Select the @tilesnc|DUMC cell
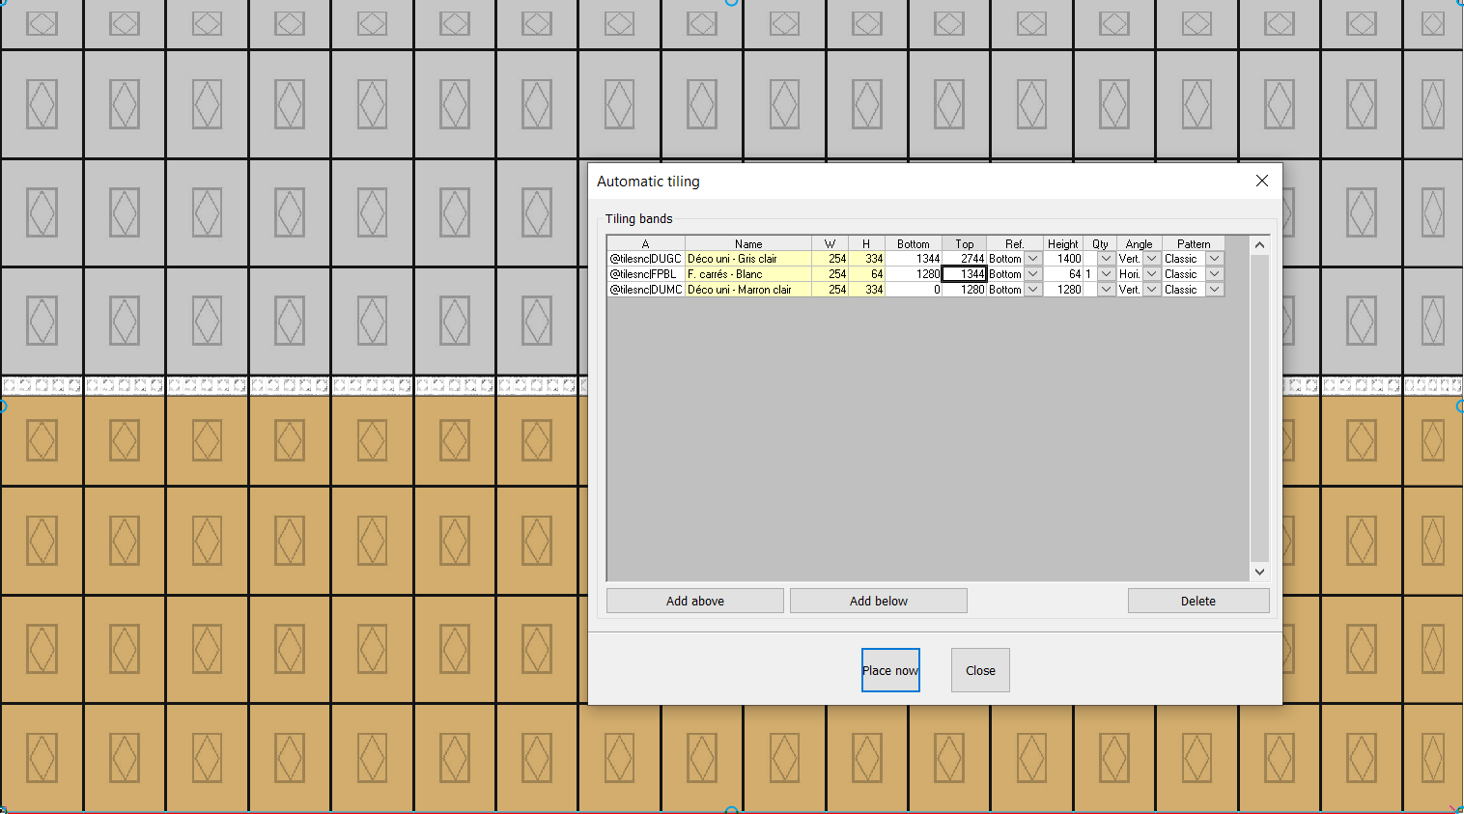 tap(645, 290)
